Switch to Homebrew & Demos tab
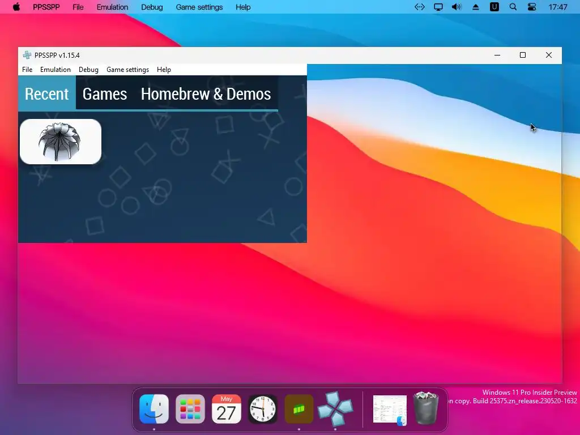 click(x=206, y=93)
